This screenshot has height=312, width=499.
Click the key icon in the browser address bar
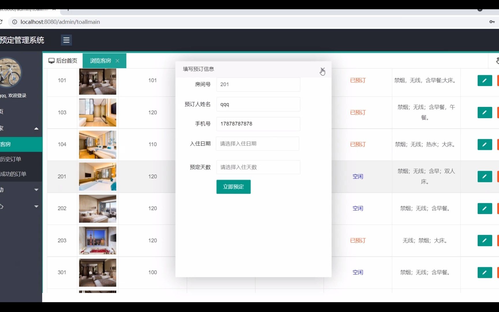492,22
